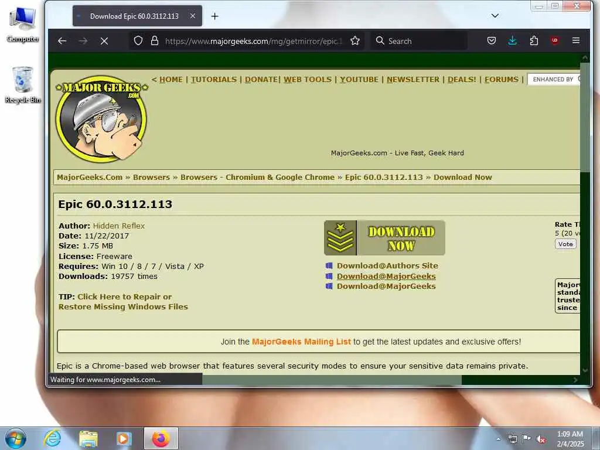Image resolution: width=600 pixels, height=450 pixels.
Task: Click the taskbar clock 1:09 AM
Action: tap(570, 439)
